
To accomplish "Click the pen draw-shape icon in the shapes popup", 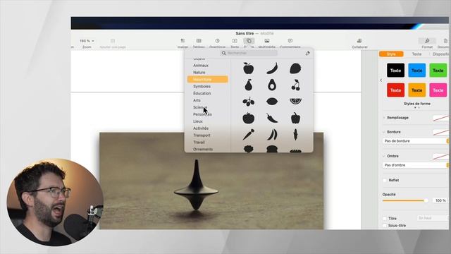I will pyautogui.click(x=308, y=54).
